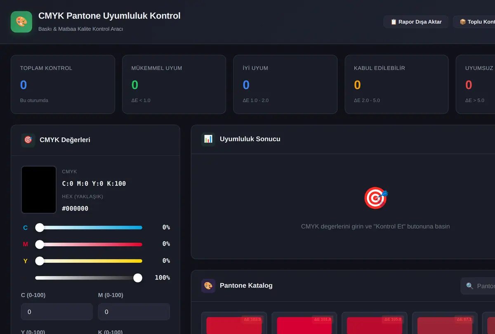Select the Pantone swatch with ΔE 101.8
This screenshot has width=495, height=334.
304,323
